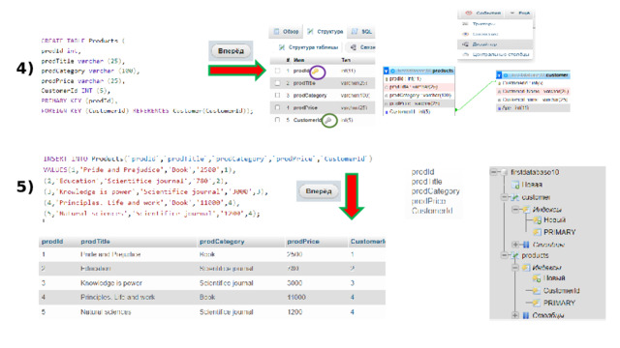Click Вперёд beside the CREATE TABLE query
The width and height of the screenshot is (620, 348).
[x=231, y=51]
